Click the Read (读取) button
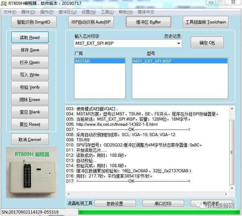The height and width of the screenshot is (216, 242). 30,38
